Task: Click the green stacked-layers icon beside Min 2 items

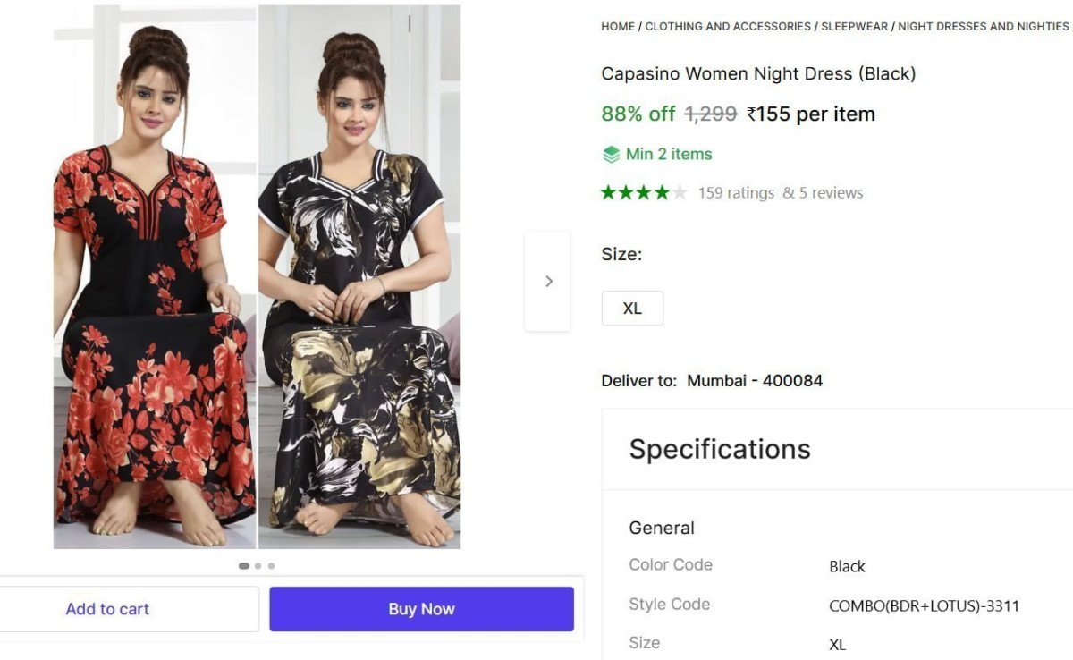Action: click(610, 153)
